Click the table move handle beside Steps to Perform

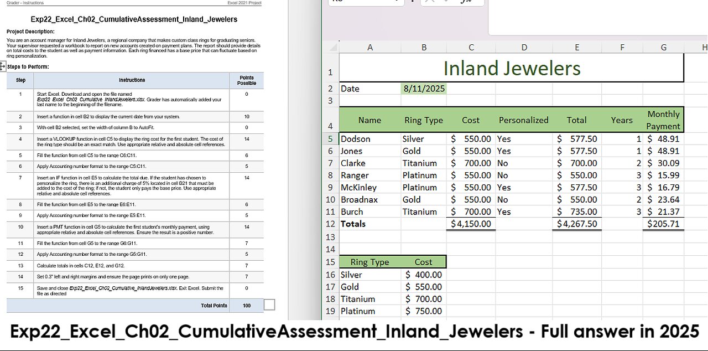2,66
